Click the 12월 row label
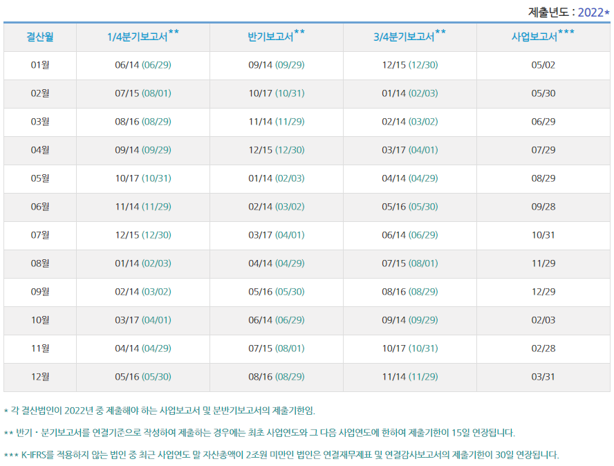Viewport: 614px width, 466px height. coord(40,376)
